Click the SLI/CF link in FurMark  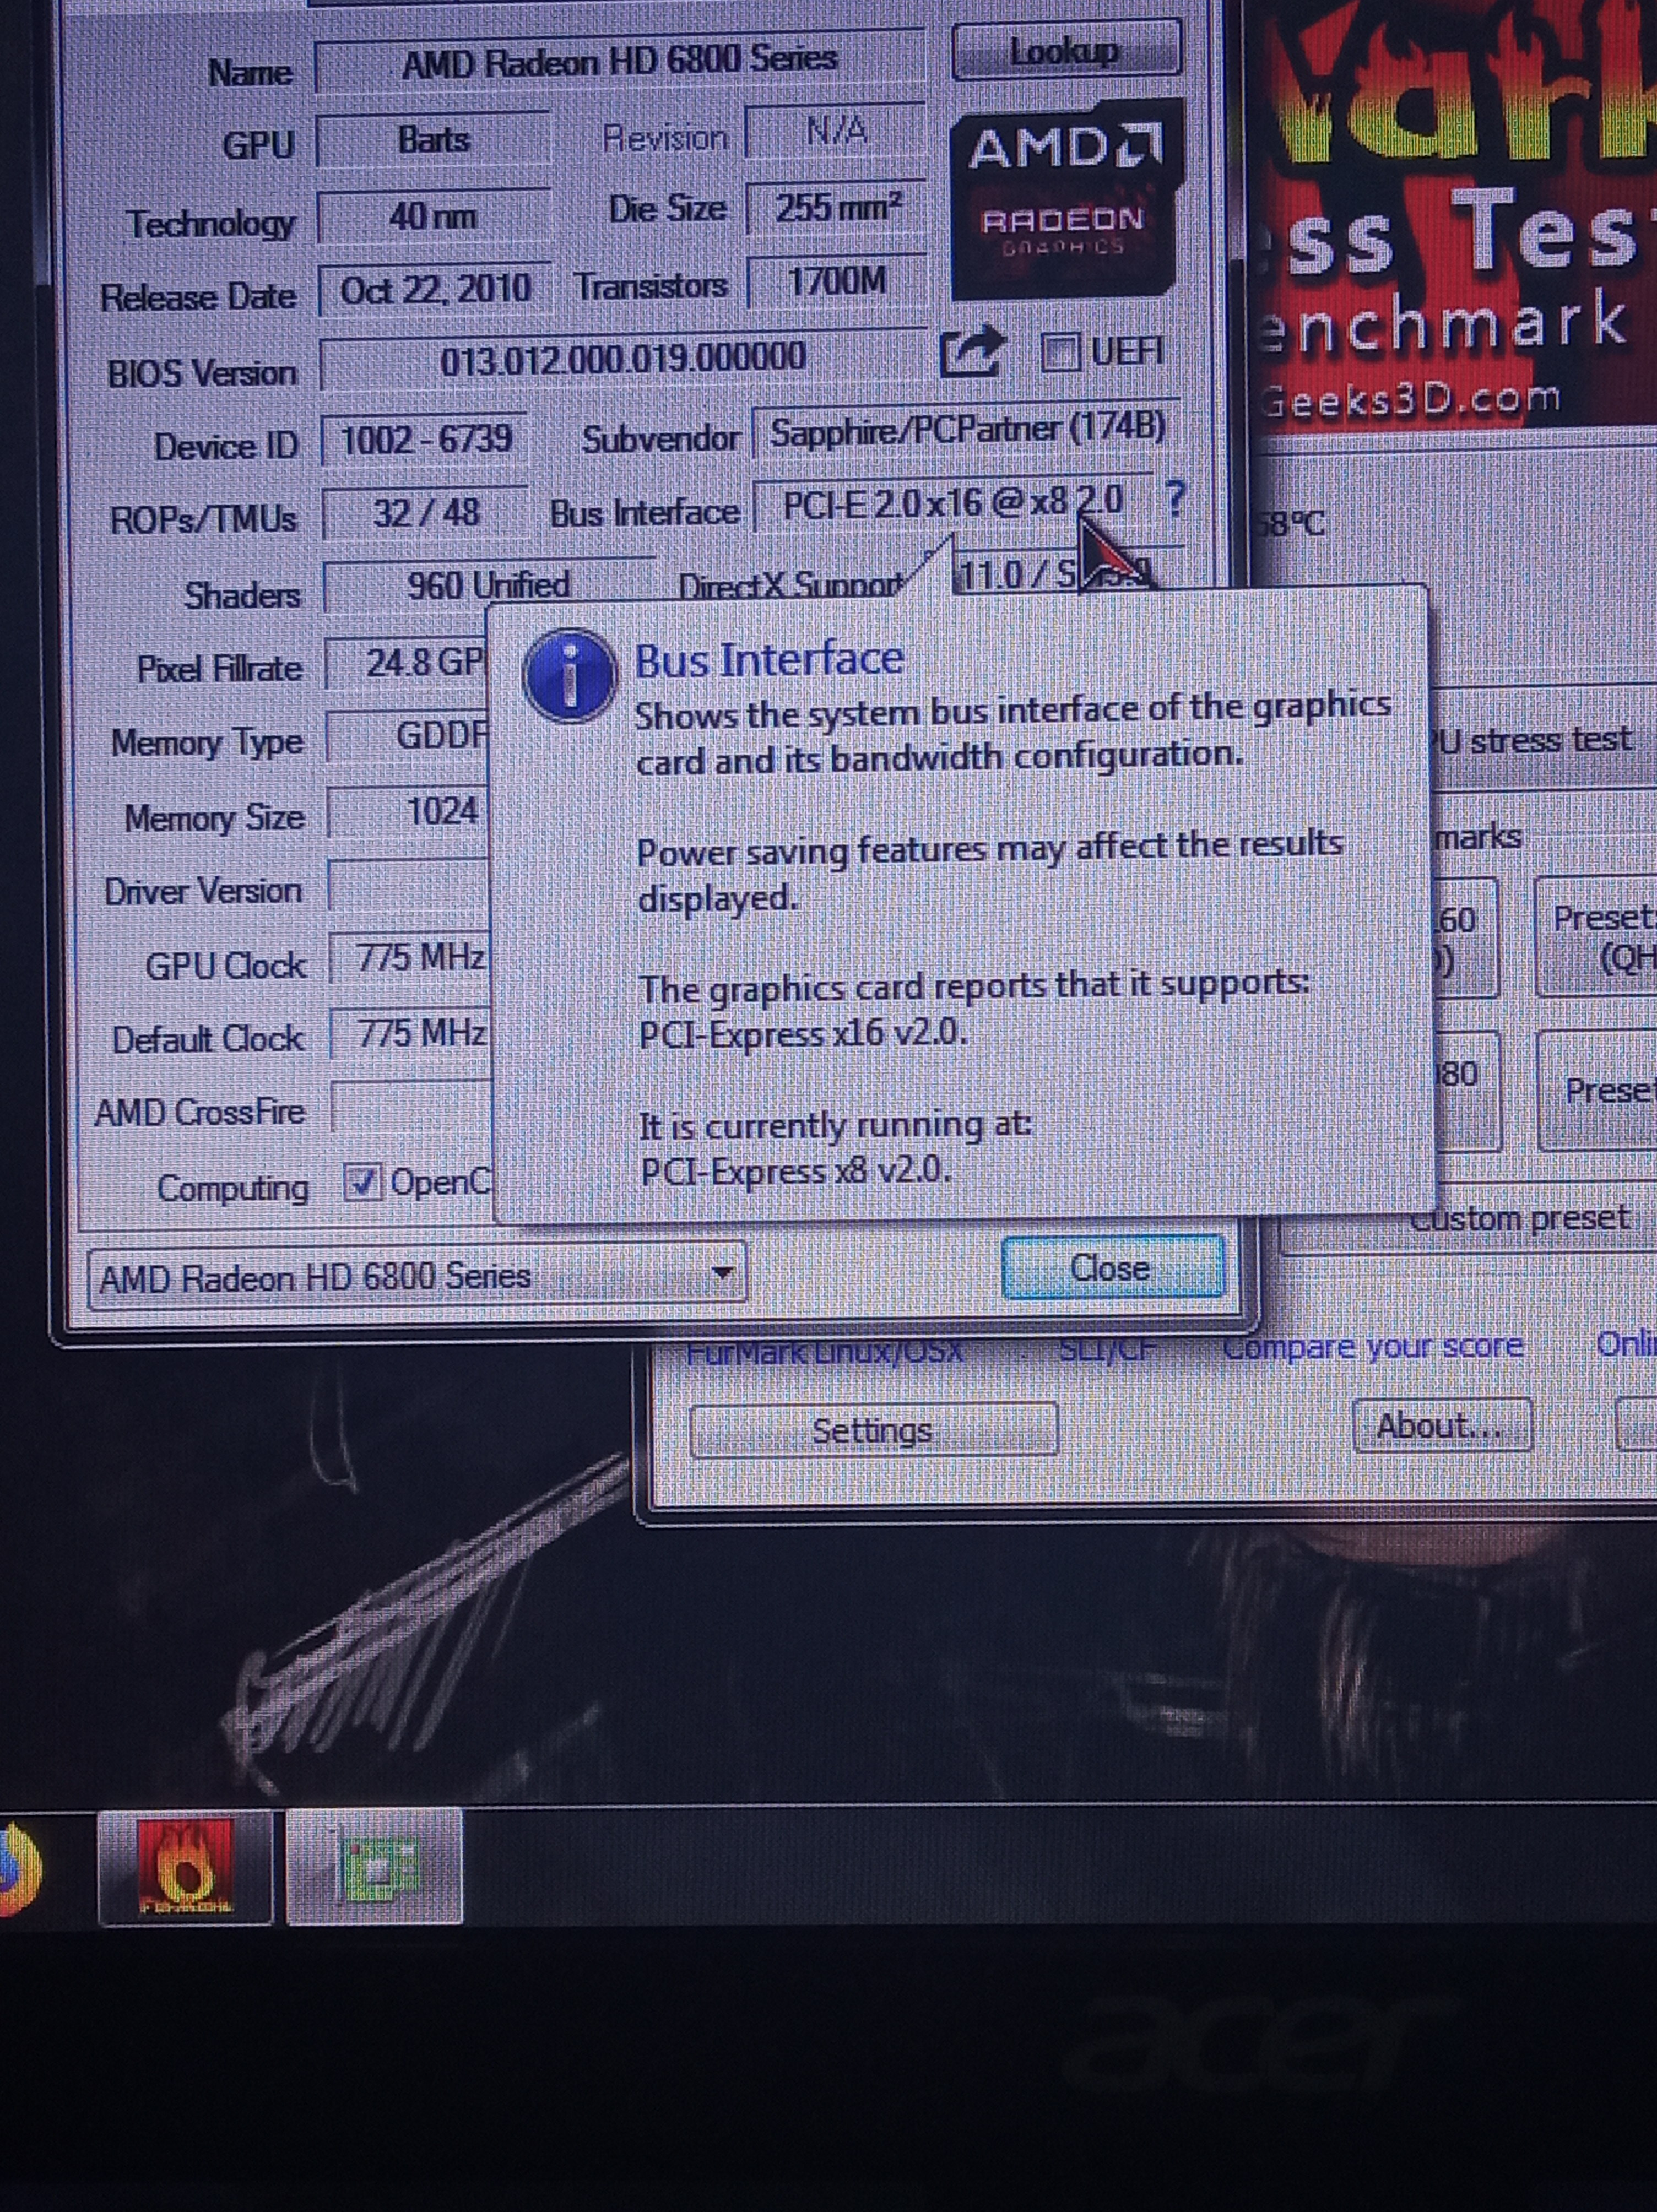[x=1107, y=1350]
